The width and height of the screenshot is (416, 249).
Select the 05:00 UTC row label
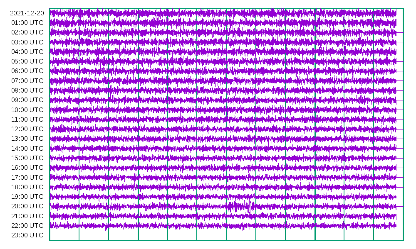click(27, 61)
